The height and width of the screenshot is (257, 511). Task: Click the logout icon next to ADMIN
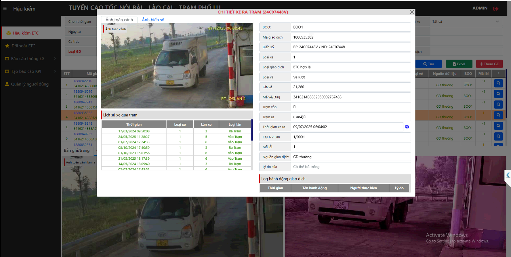[x=495, y=9]
